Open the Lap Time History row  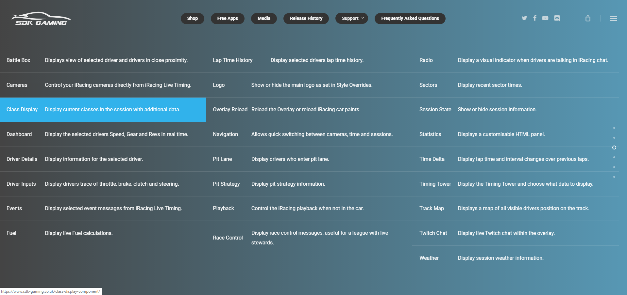pyautogui.click(x=309, y=60)
